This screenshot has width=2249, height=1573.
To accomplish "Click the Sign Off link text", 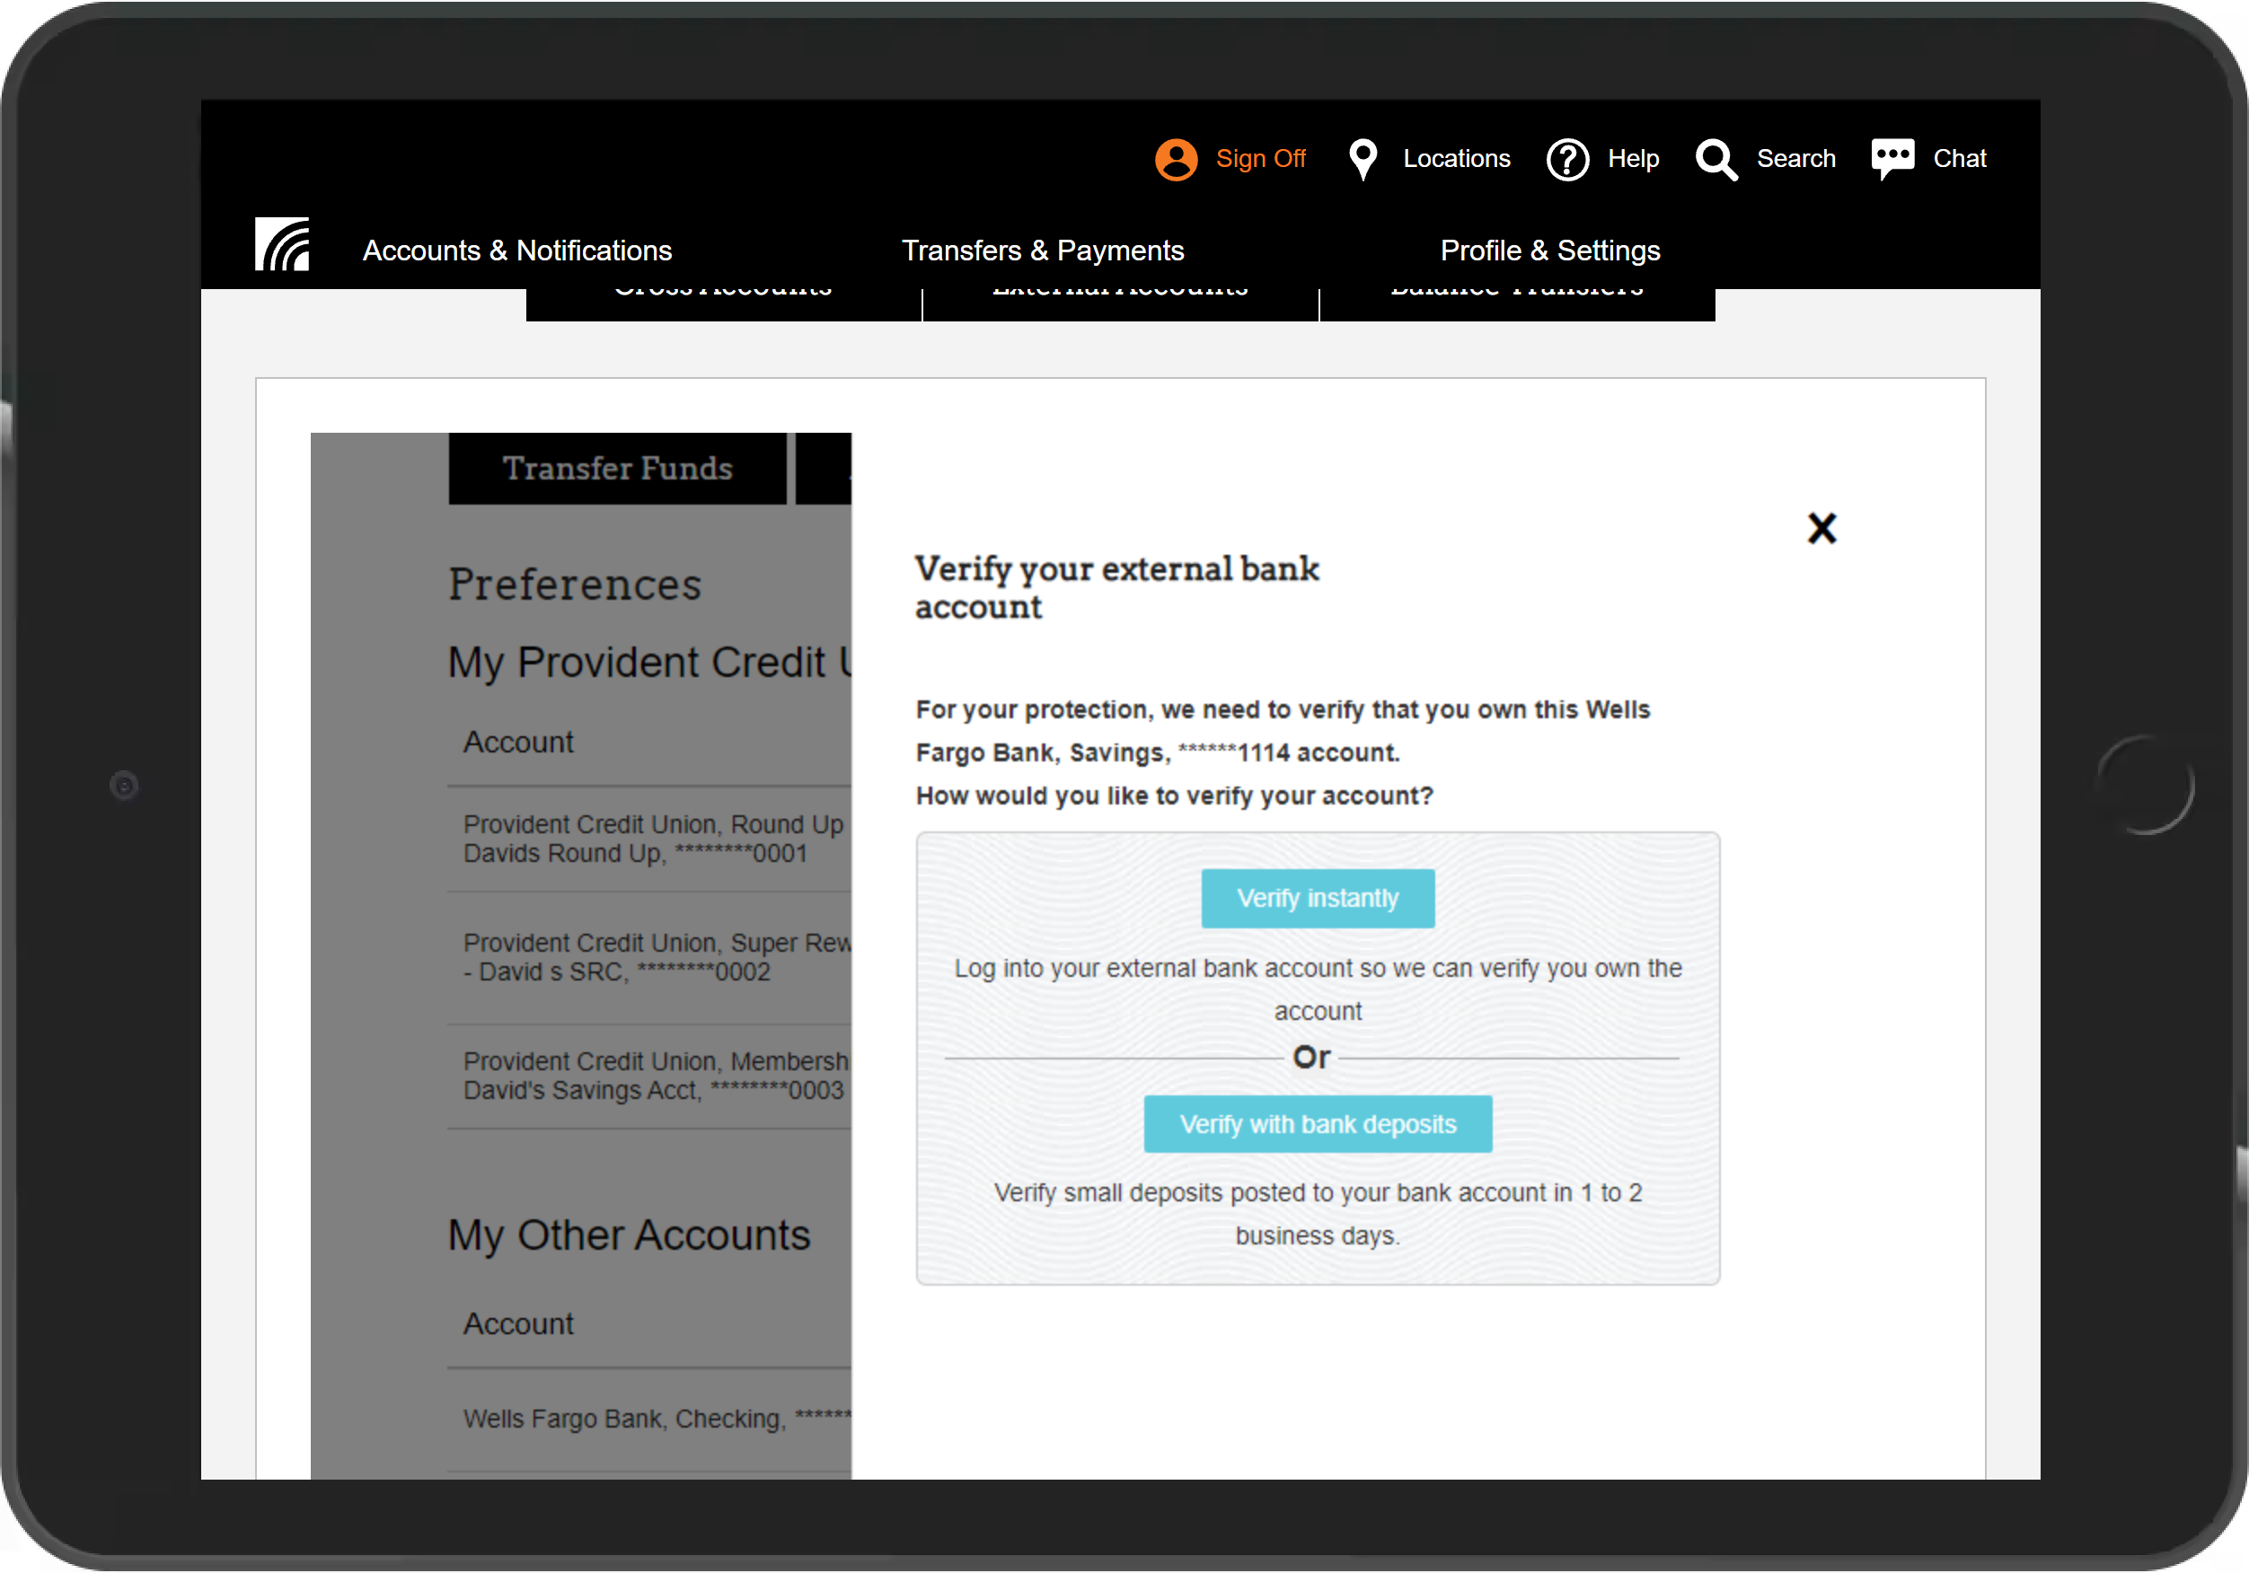I will pyautogui.click(x=1260, y=159).
